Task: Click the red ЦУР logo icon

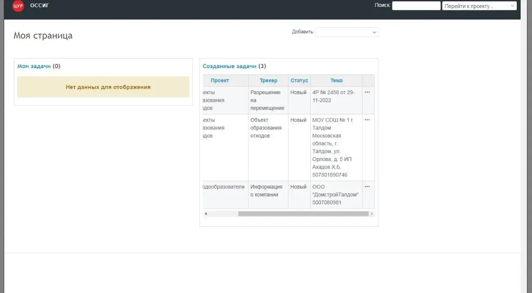Action: (x=18, y=6)
